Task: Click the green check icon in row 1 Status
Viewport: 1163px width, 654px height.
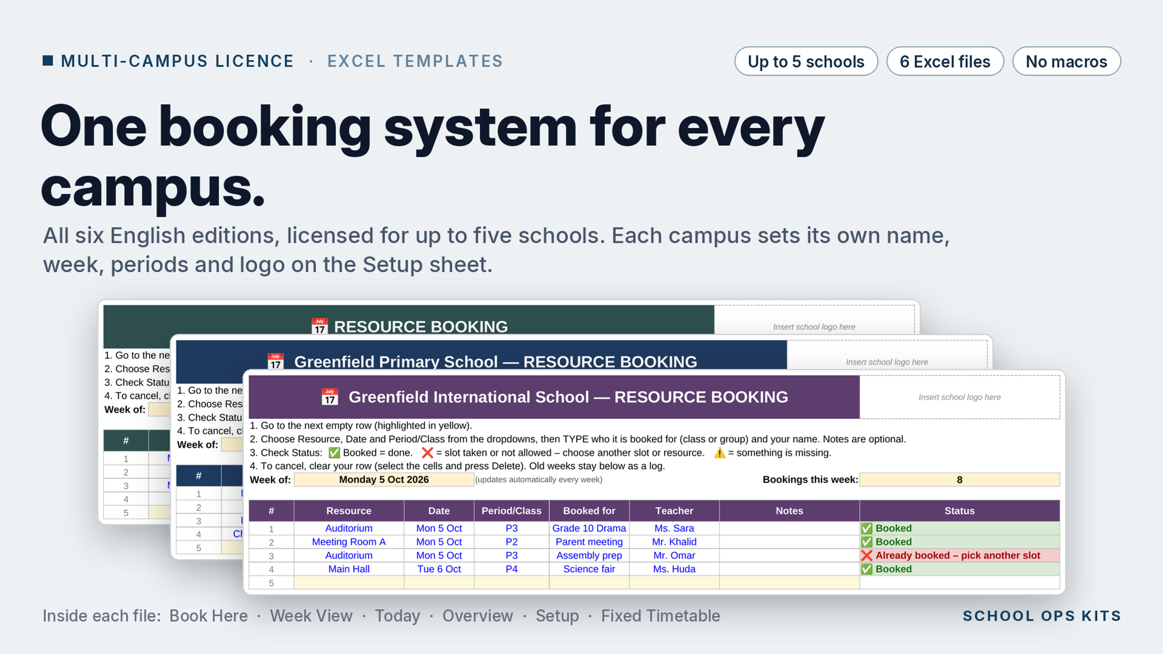Action: pyautogui.click(x=867, y=528)
